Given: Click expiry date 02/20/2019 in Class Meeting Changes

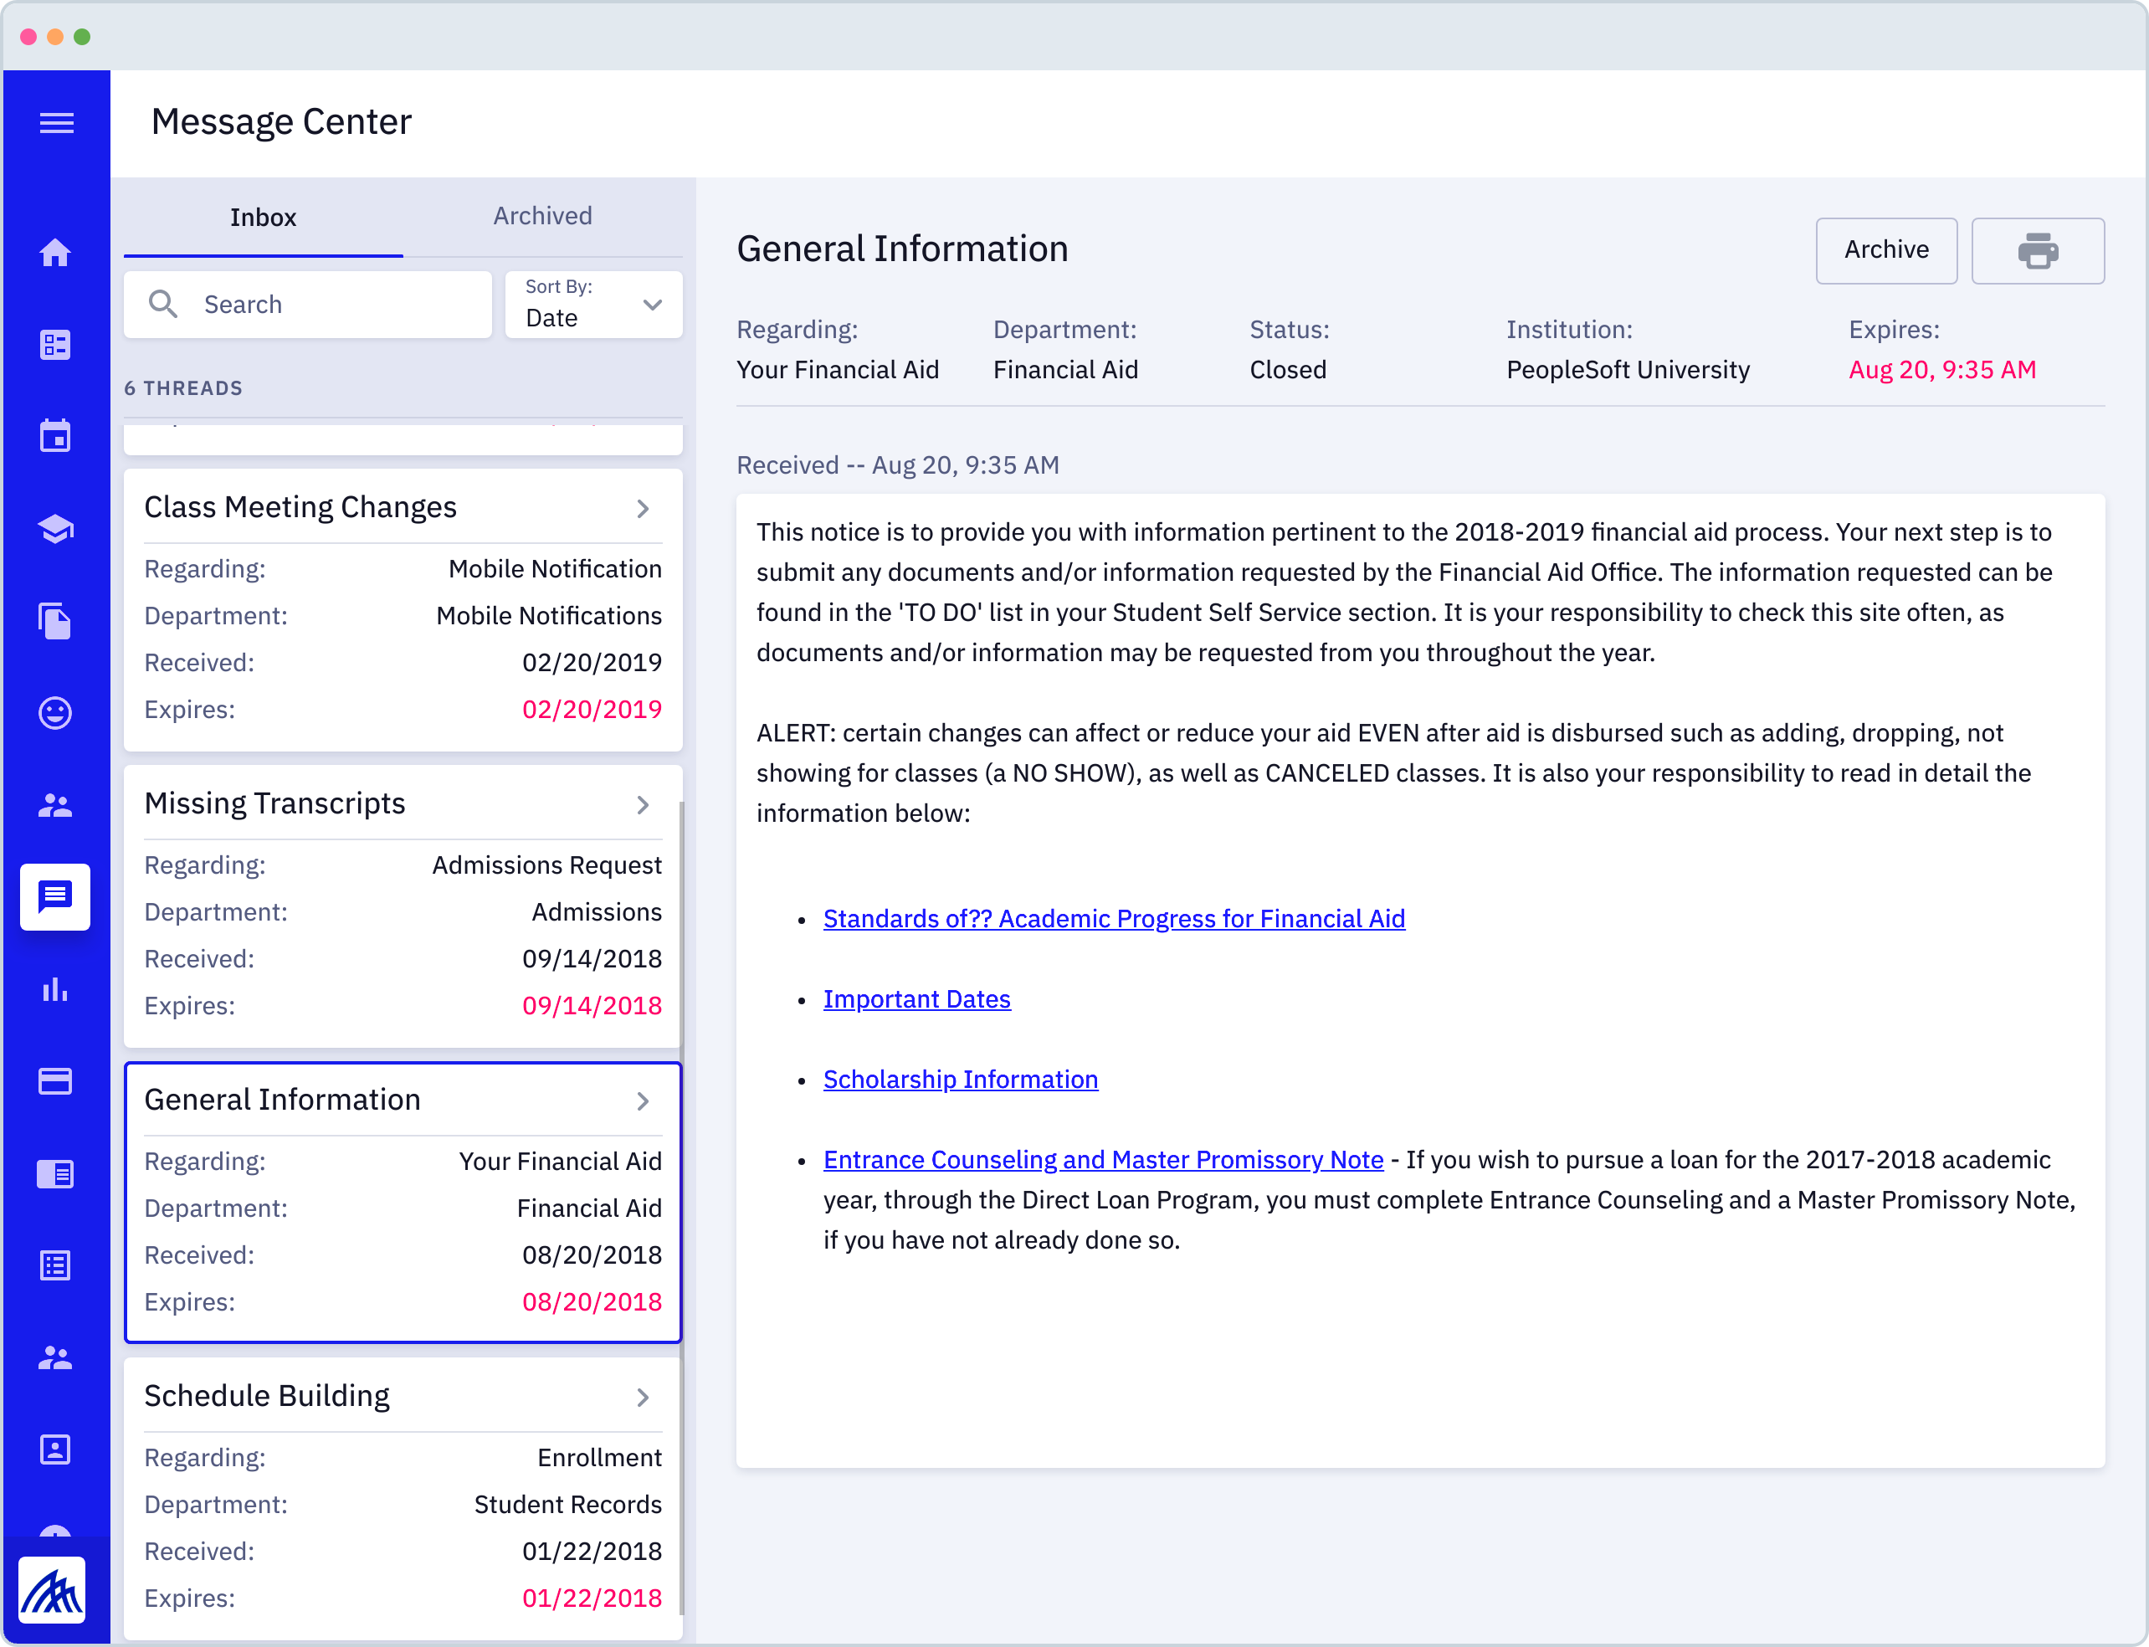Looking at the screenshot, I should click(x=591, y=709).
